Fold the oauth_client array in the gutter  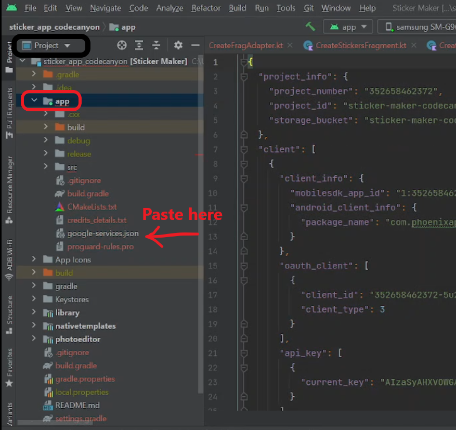(x=244, y=266)
